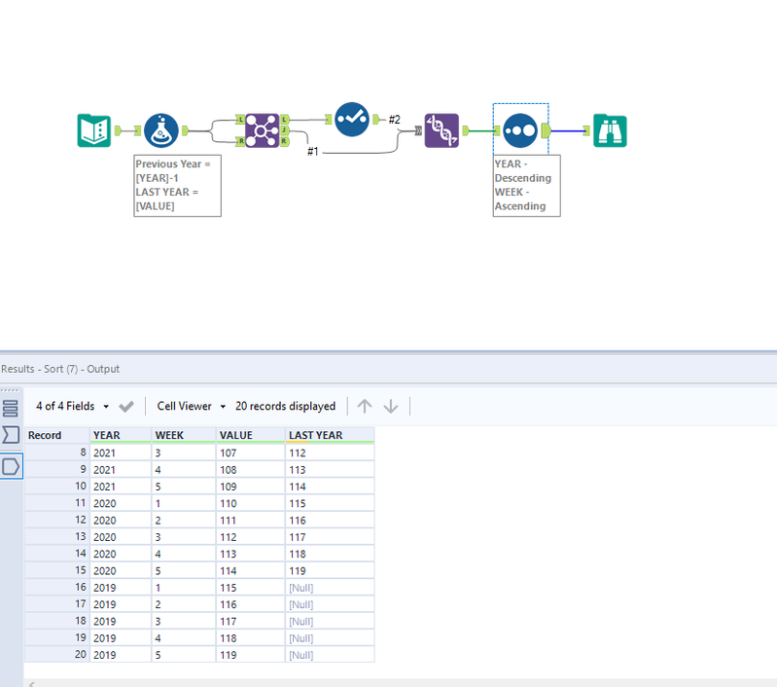This screenshot has width=777, height=687.
Task: Click the #1 connection label
Action: 313,152
